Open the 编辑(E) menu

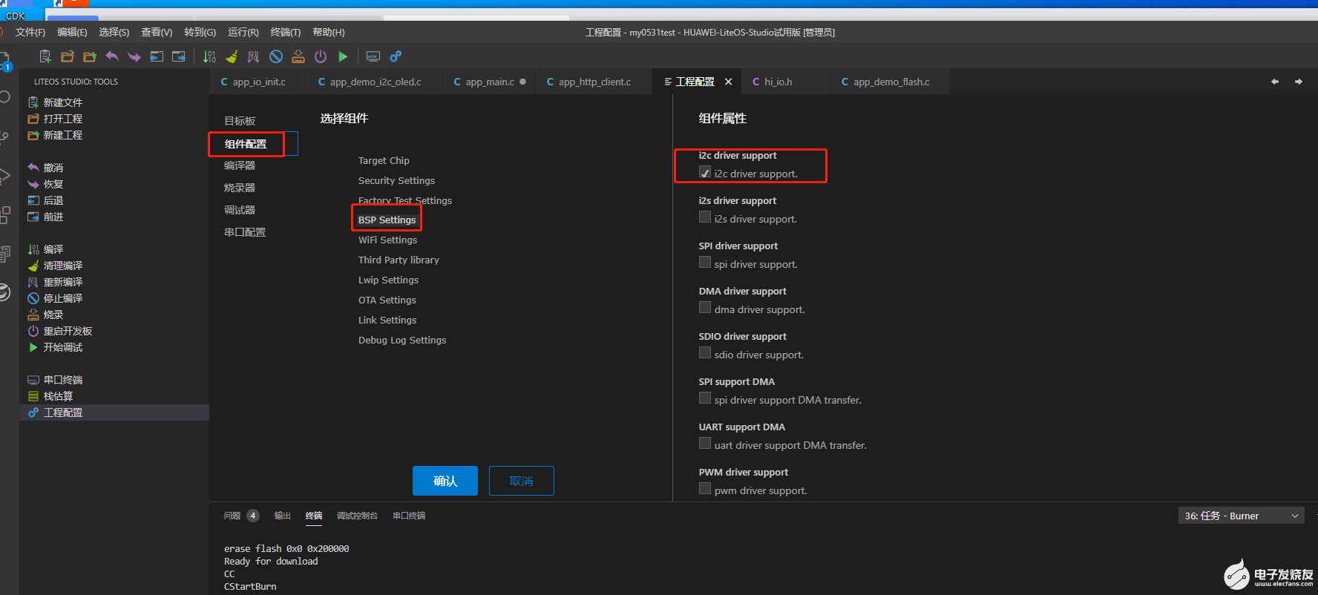pyautogui.click(x=72, y=32)
